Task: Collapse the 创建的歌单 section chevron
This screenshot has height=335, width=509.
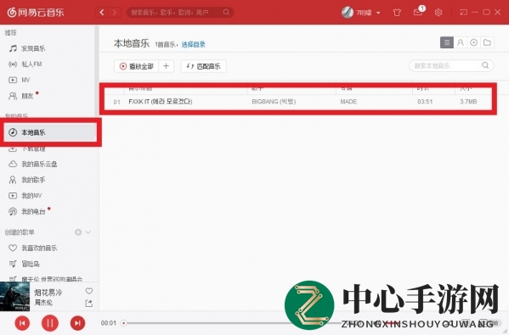Action: 88,232
